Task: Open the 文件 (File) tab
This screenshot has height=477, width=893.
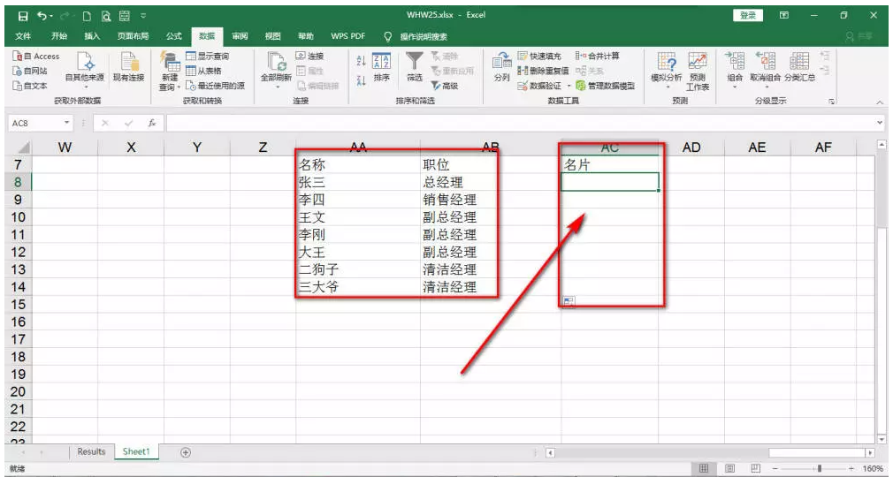Action: click(23, 36)
